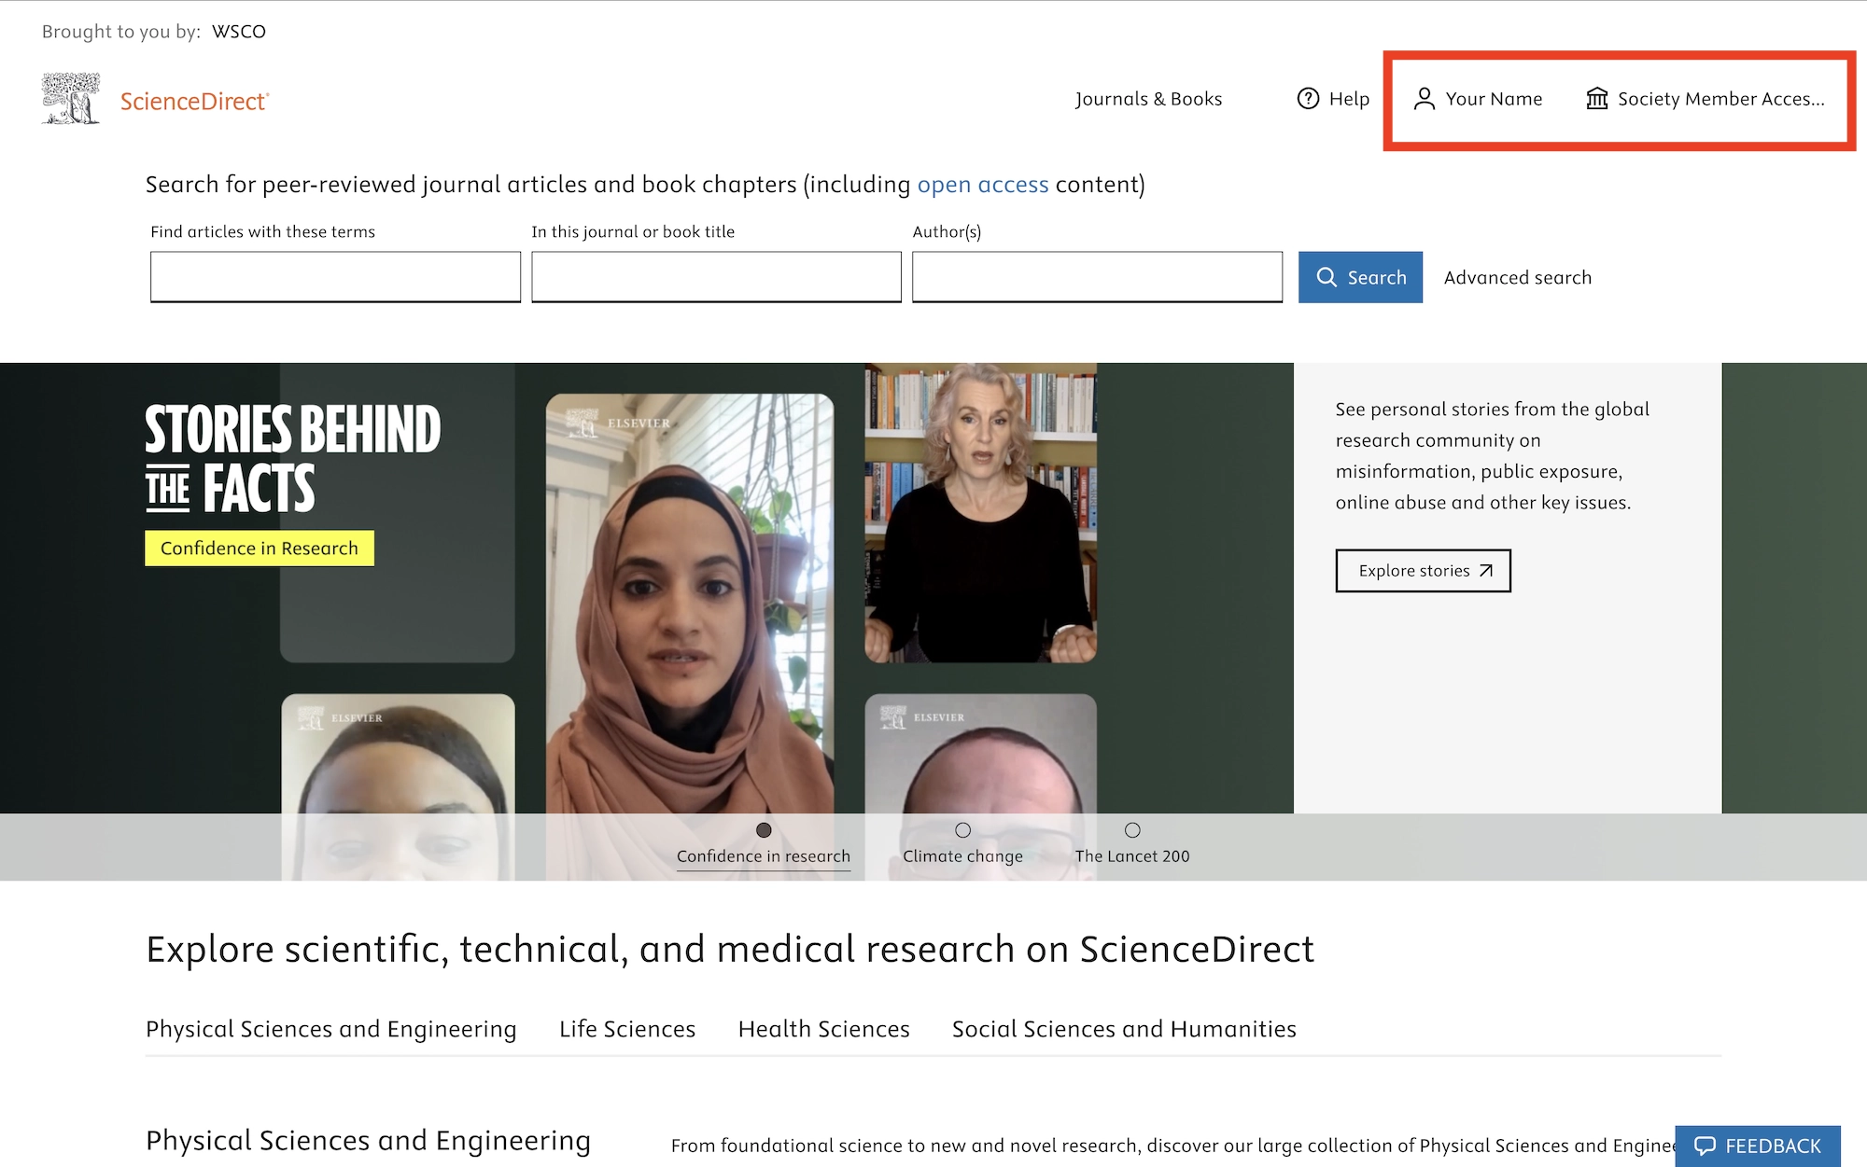Viewport: 1867px width, 1167px height.
Task: Click the Elsevier tree logo icon
Action: (71, 99)
